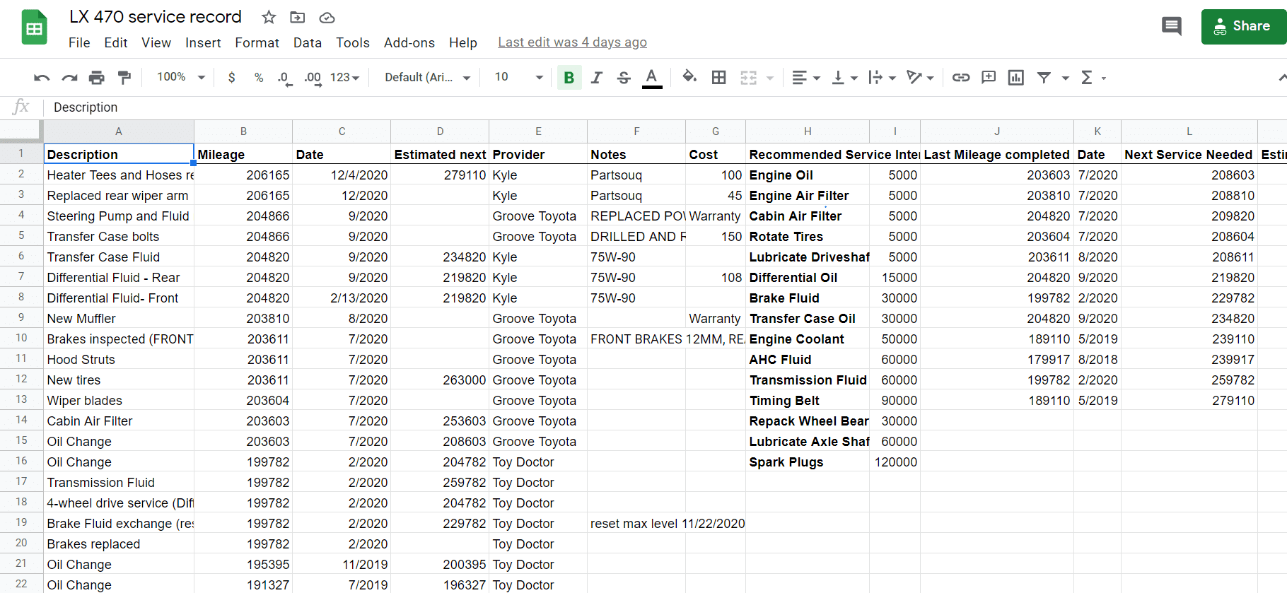Screen dimensions: 1287x593
Task: Select the 'Next Service Needed' header cell
Action: pyautogui.click(x=1189, y=155)
